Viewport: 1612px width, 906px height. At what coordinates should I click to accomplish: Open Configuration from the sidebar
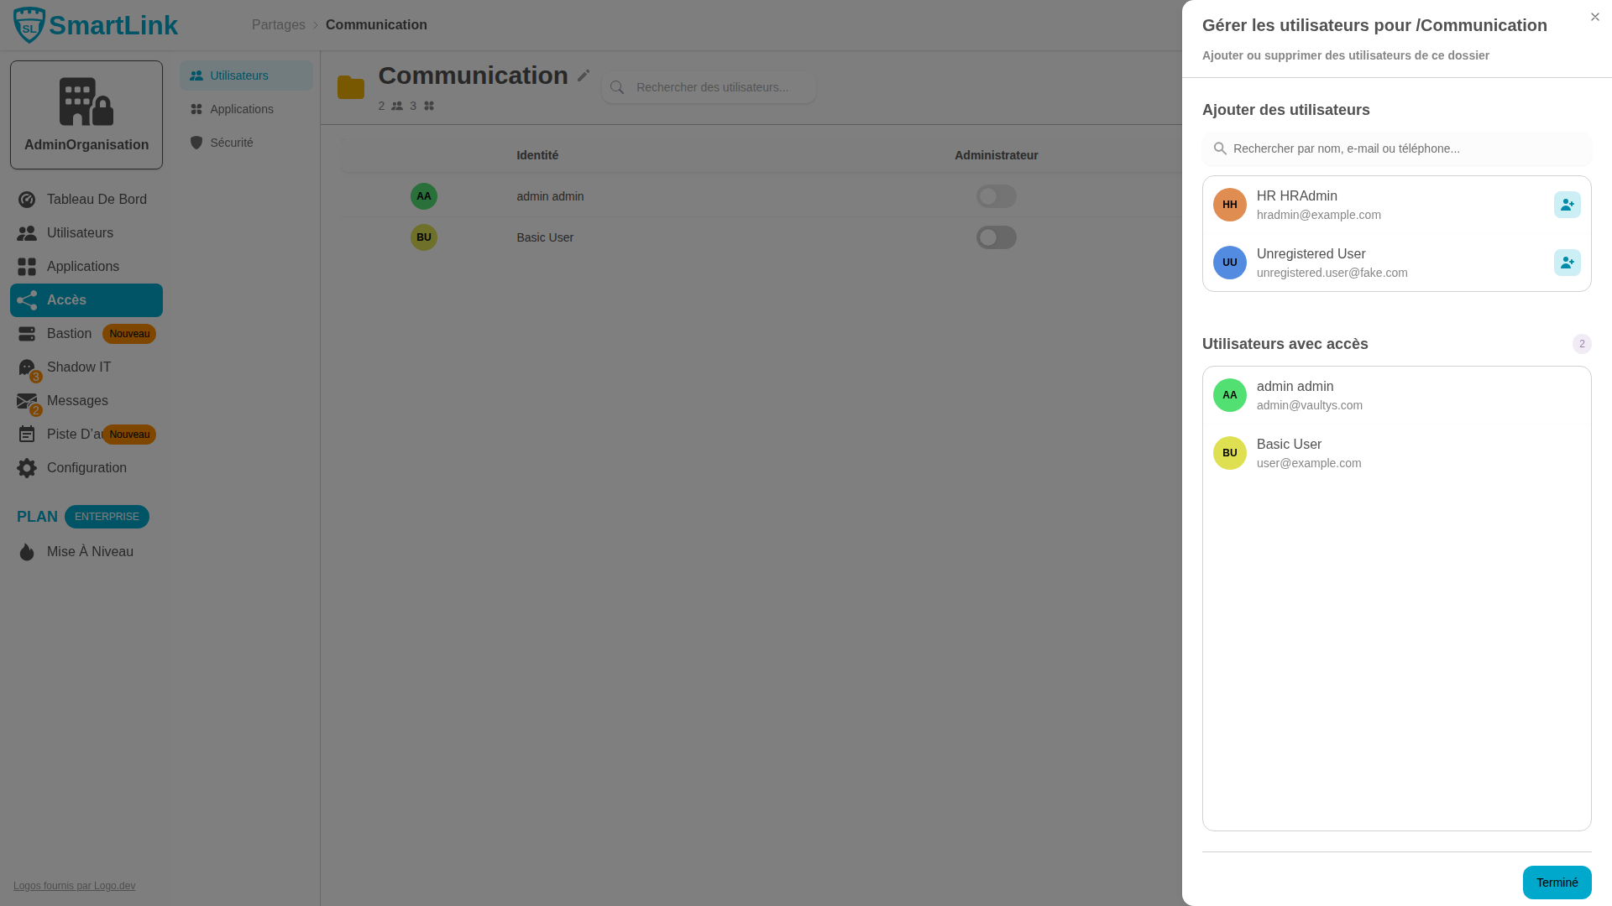86,467
